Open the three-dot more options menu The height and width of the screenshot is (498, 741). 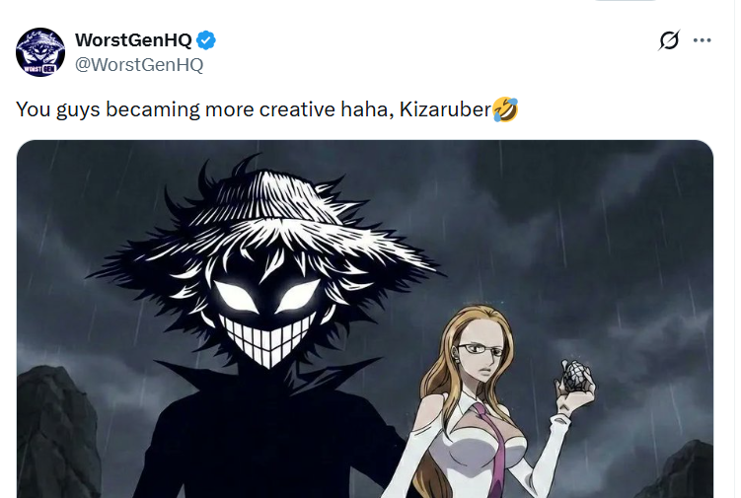point(703,40)
